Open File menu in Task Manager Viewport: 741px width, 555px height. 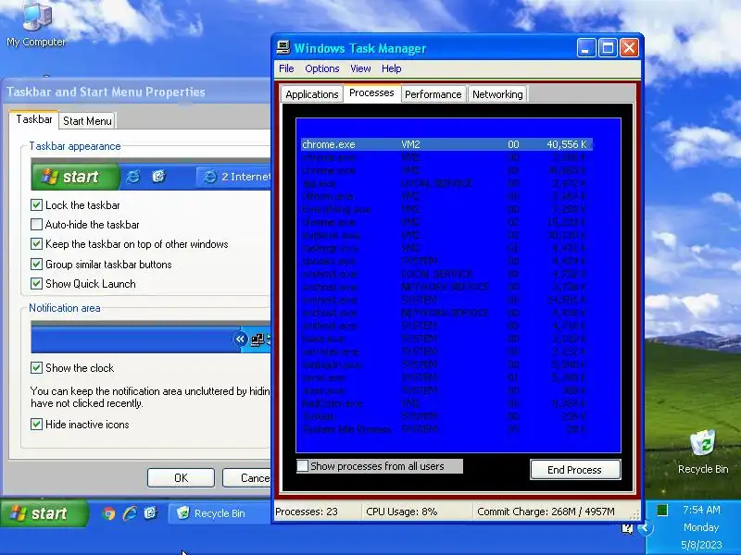coord(286,68)
